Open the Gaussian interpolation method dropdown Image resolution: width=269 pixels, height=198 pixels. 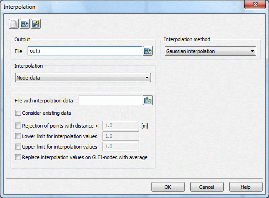210,51
